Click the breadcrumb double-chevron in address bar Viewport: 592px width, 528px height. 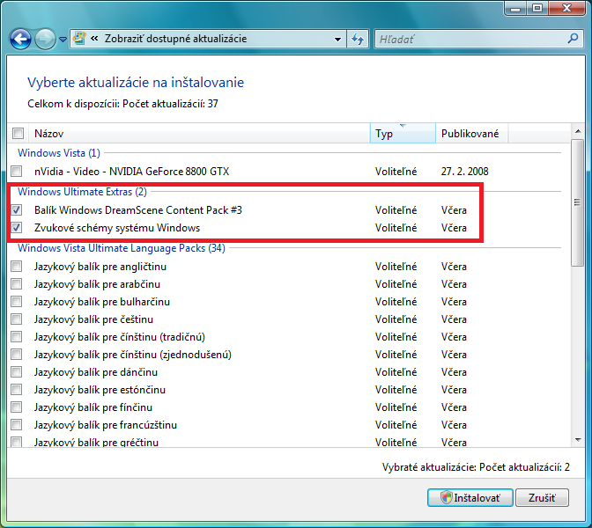[94, 38]
